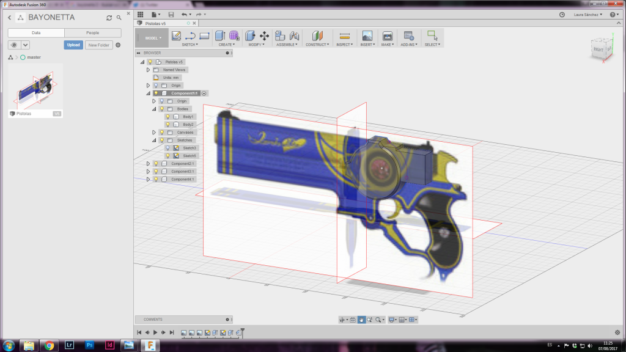Switch to the People tab
Viewport: 626px width, 352px height.
(x=92, y=32)
